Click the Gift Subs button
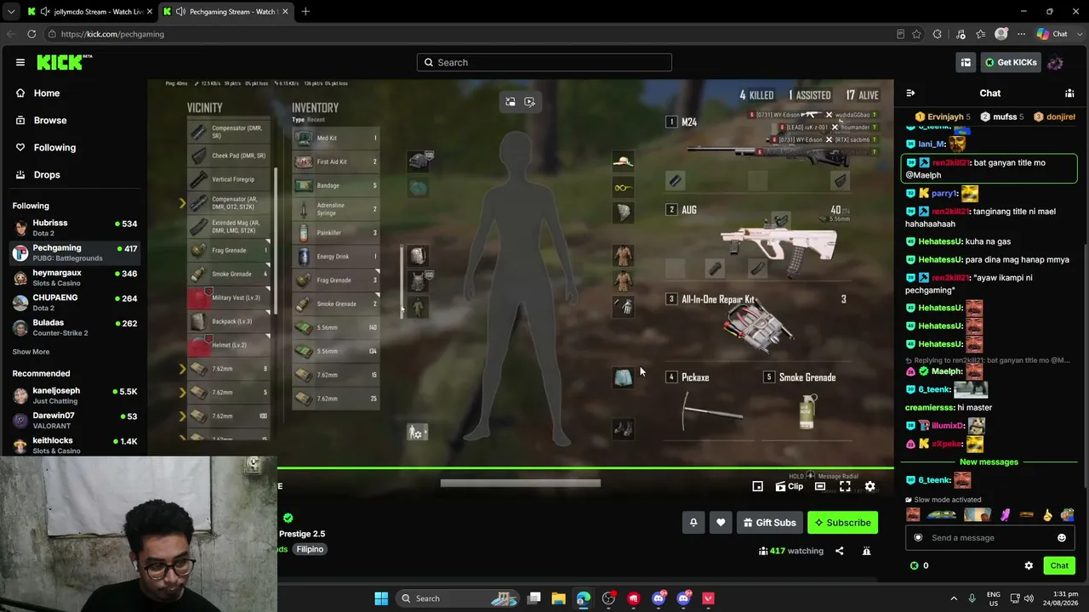This screenshot has height=612, width=1089. [x=769, y=523]
